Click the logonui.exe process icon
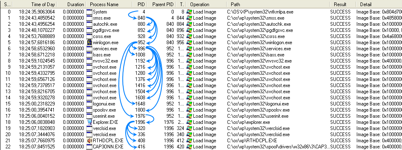The image size is (402, 150). 89,104
